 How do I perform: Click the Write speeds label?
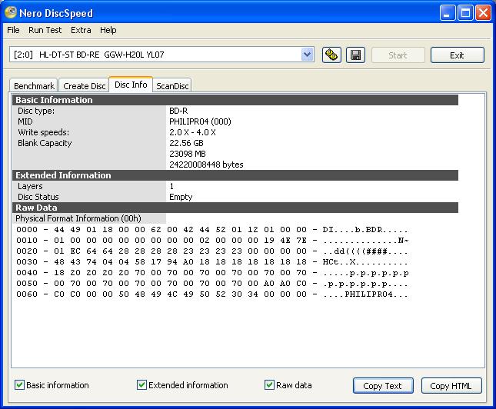coord(43,132)
